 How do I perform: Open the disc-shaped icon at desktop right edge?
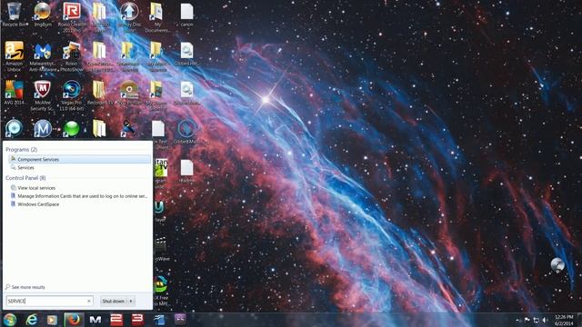[x=557, y=265]
